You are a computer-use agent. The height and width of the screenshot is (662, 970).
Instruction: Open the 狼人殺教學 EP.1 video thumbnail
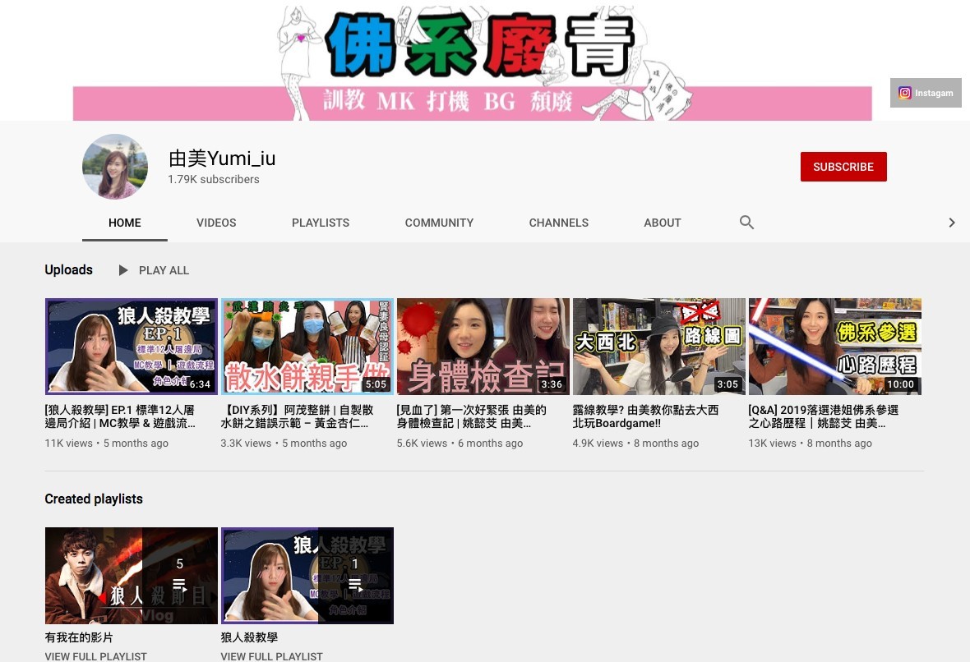click(x=132, y=347)
